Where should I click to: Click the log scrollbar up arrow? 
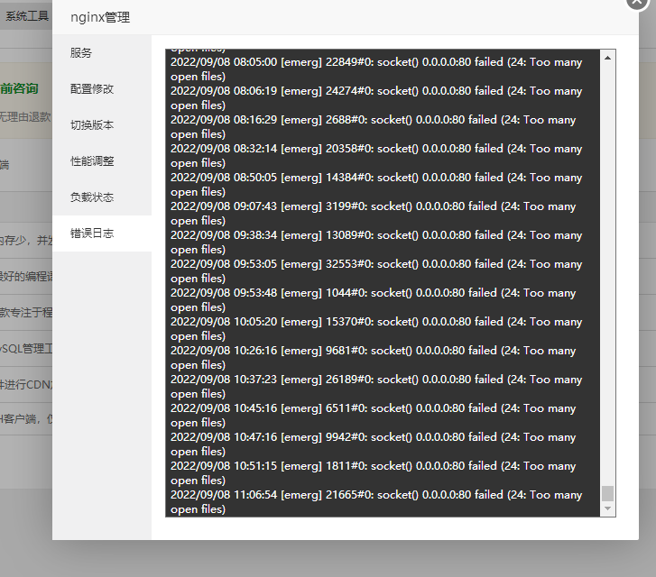(607, 58)
